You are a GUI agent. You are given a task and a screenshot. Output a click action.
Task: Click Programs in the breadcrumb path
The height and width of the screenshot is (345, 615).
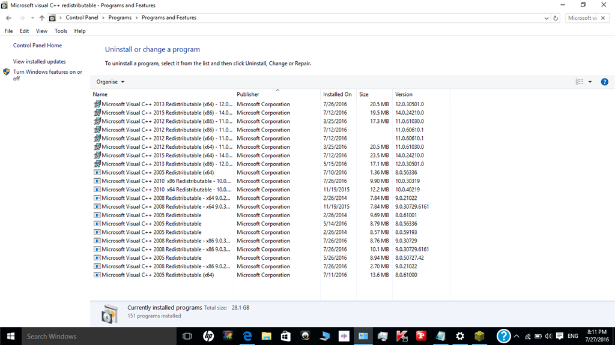coord(120,17)
